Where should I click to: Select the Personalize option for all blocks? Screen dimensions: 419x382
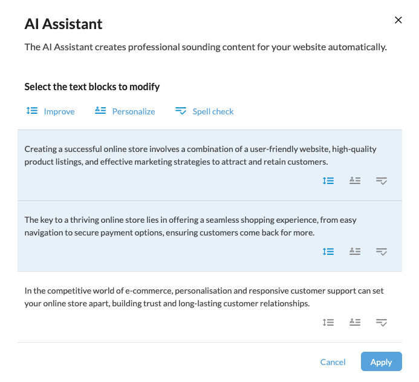point(125,111)
